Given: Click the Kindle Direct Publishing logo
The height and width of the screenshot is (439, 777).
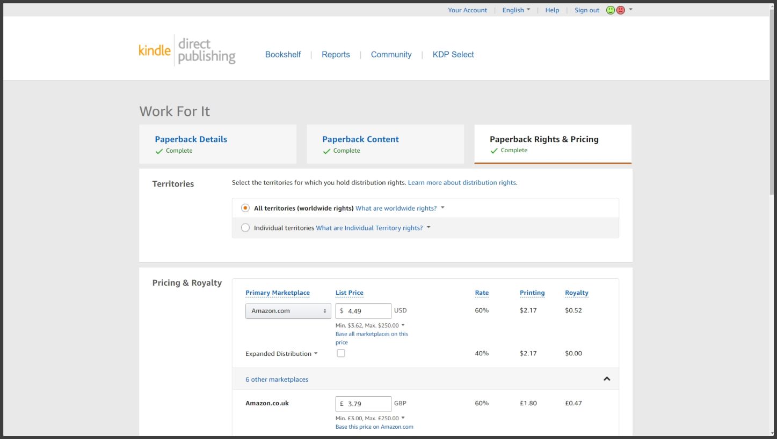Looking at the screenshot, I should tap(187, 51).
